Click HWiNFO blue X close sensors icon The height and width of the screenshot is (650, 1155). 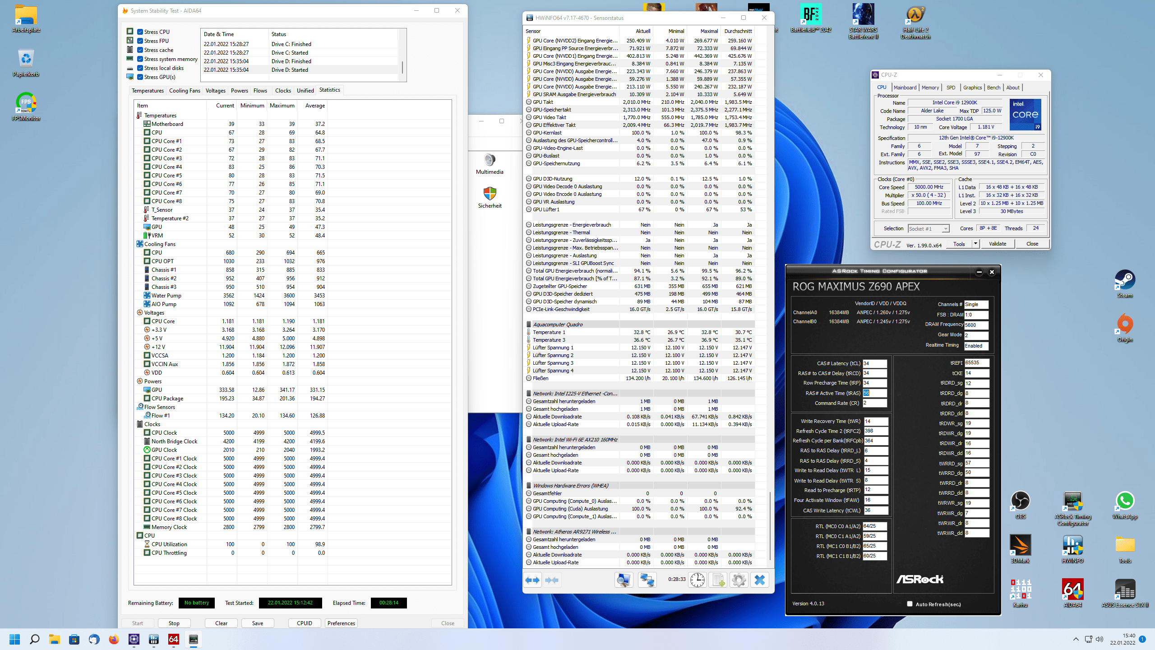pyautogui.click(x=760, y=580)
